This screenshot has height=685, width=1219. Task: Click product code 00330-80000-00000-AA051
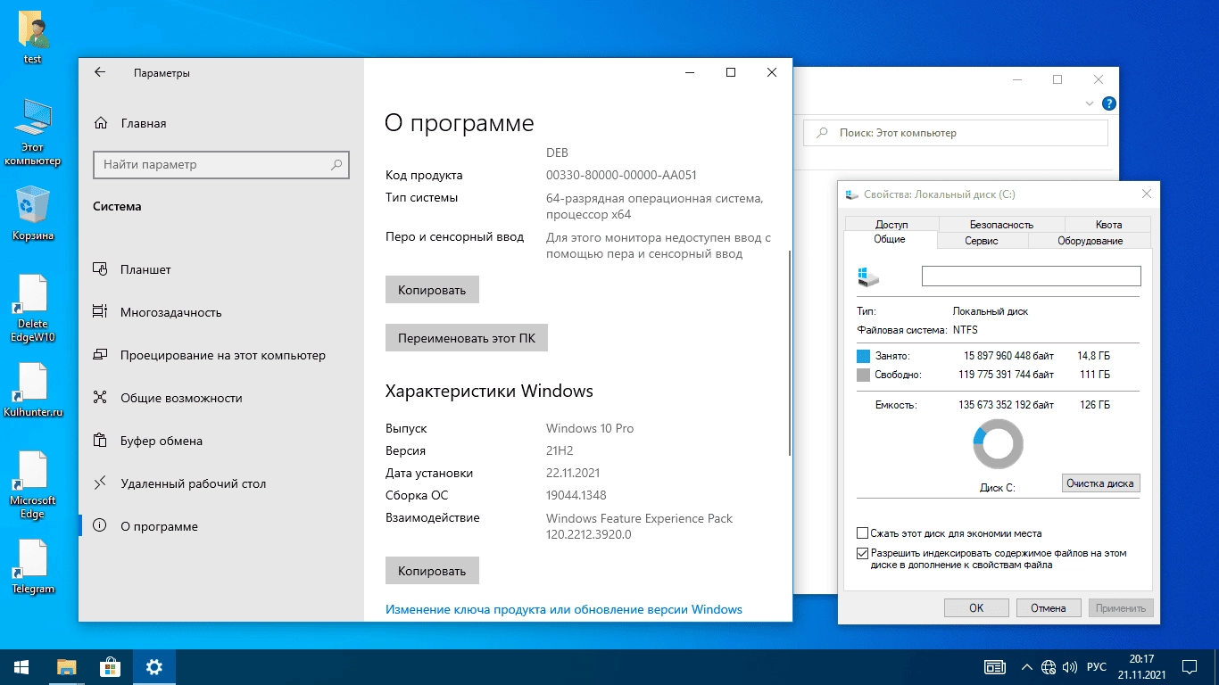click(x=621, y=175)
